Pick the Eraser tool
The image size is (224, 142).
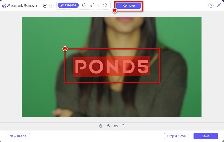click(105, 5)
